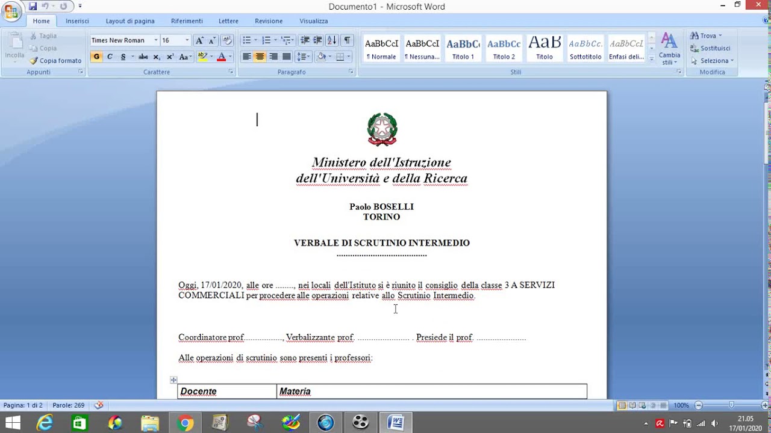Open the numbered list dropdown arrow
This screenshot has height=433, width=771.
(275, 40)
